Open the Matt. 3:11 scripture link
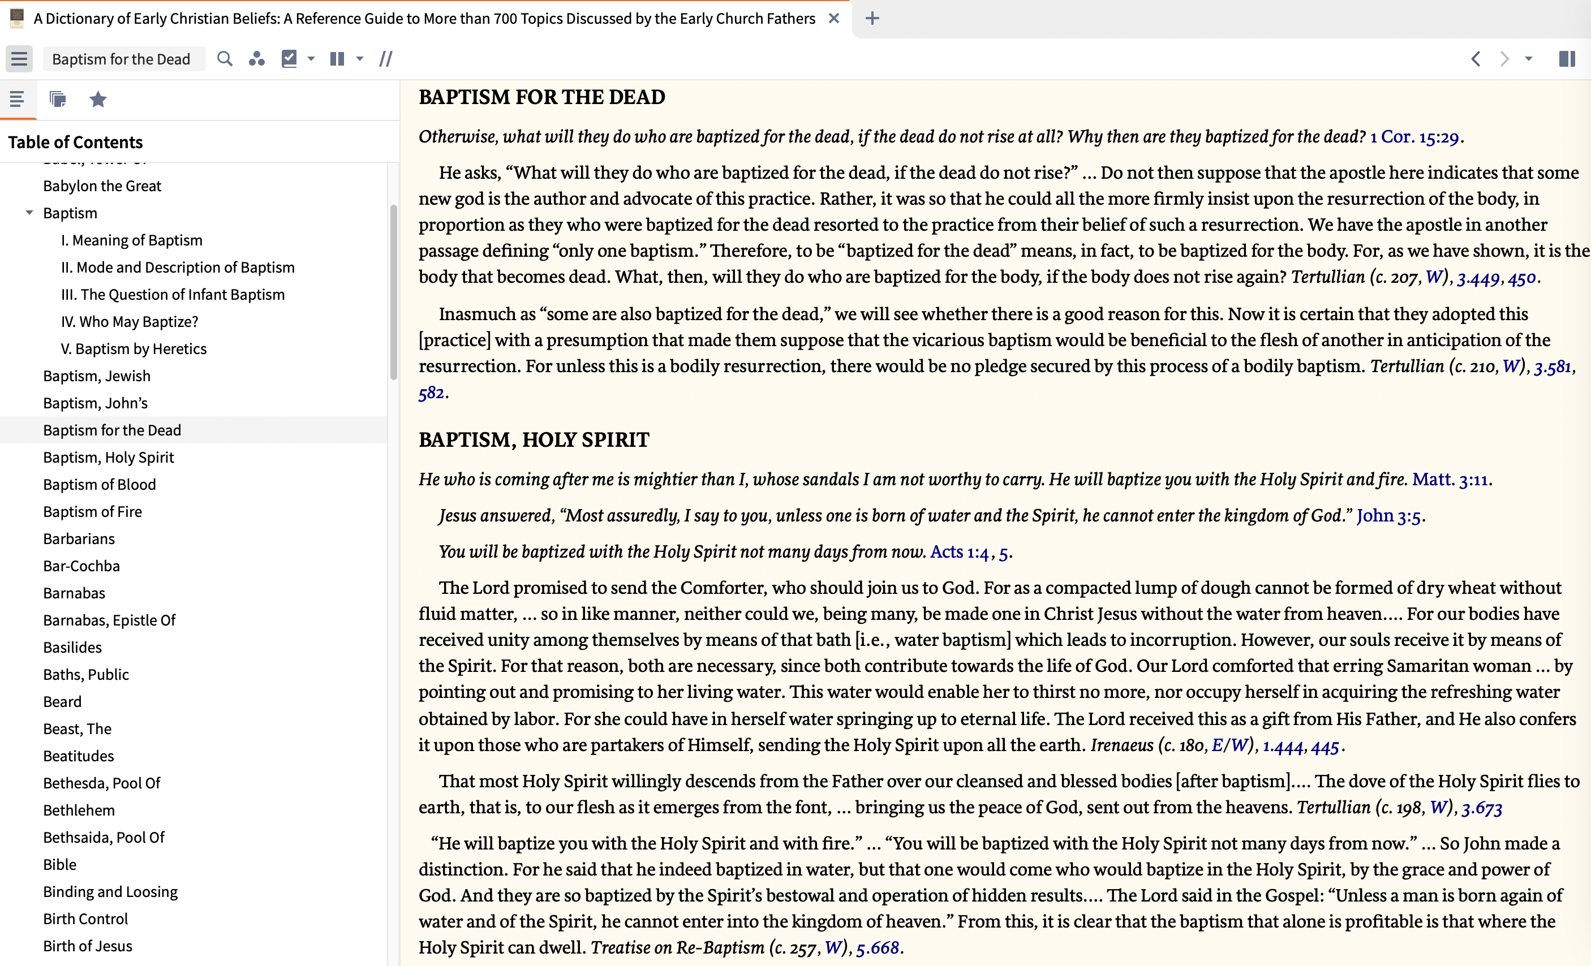 (1450, 479)
